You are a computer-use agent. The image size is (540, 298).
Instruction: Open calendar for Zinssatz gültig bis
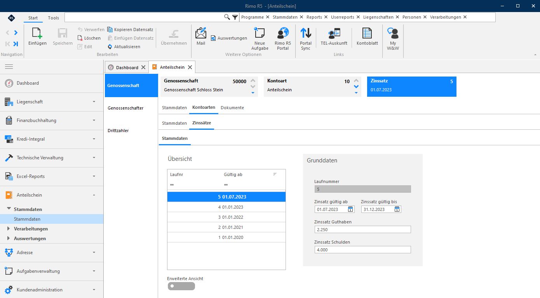point(397,209)
